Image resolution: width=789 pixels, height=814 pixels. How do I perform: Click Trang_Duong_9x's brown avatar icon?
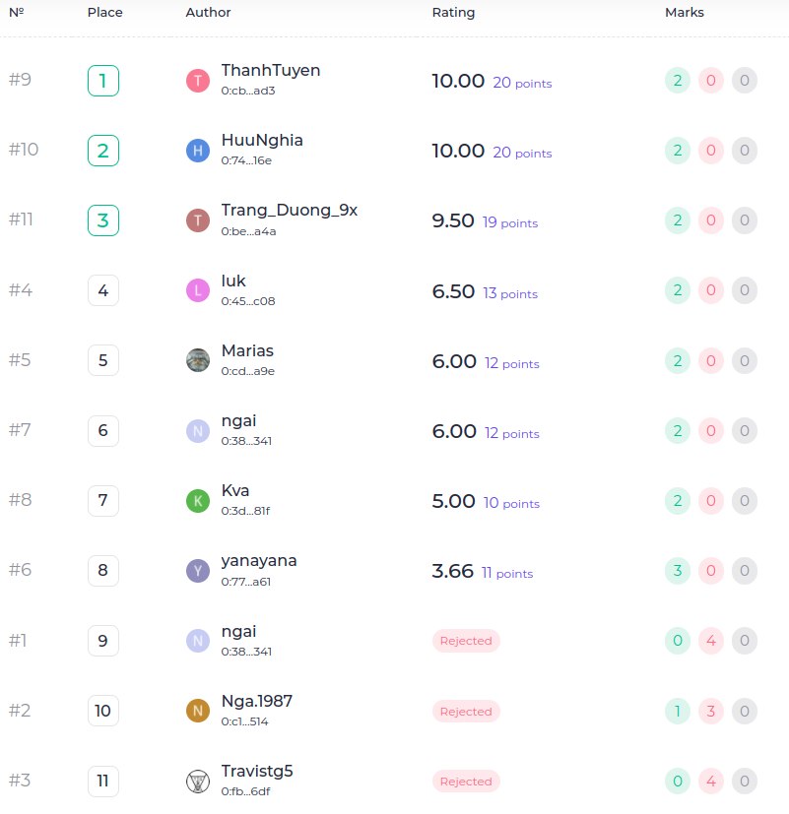tap(198, 220)
